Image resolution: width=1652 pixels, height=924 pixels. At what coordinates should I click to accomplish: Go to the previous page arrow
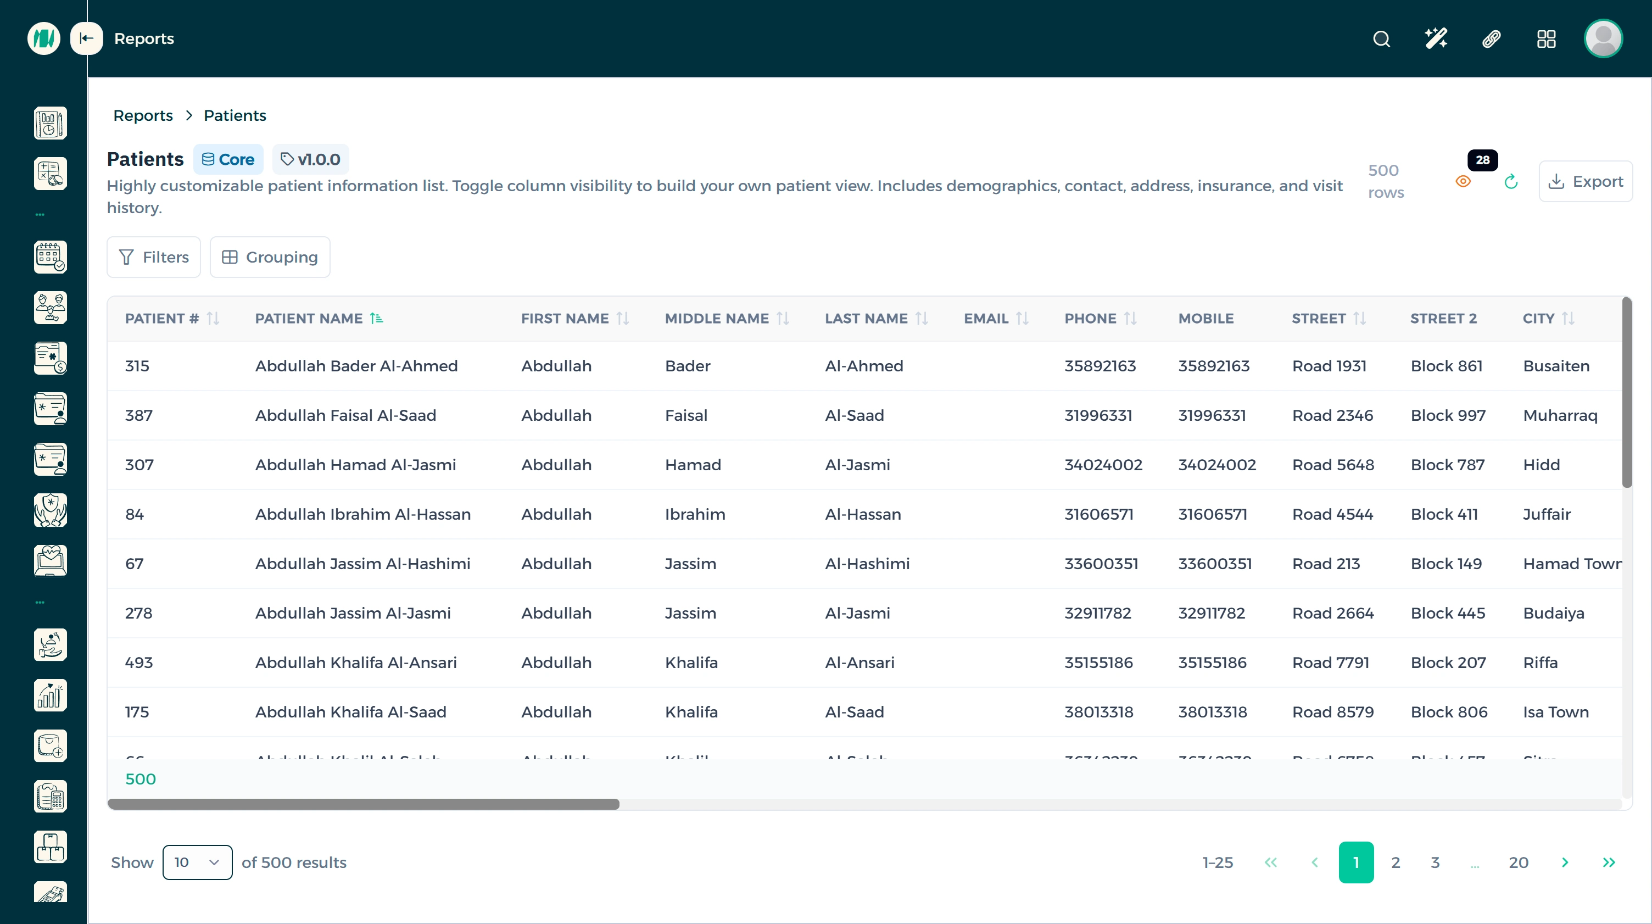coord(1315,862)
